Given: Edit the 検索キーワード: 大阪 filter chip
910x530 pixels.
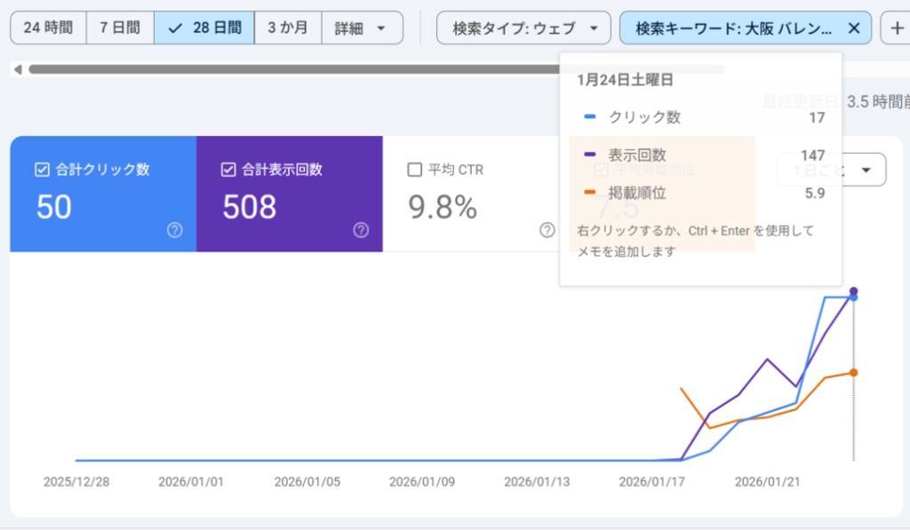Looking at the screenshot, I should point(733,28).
